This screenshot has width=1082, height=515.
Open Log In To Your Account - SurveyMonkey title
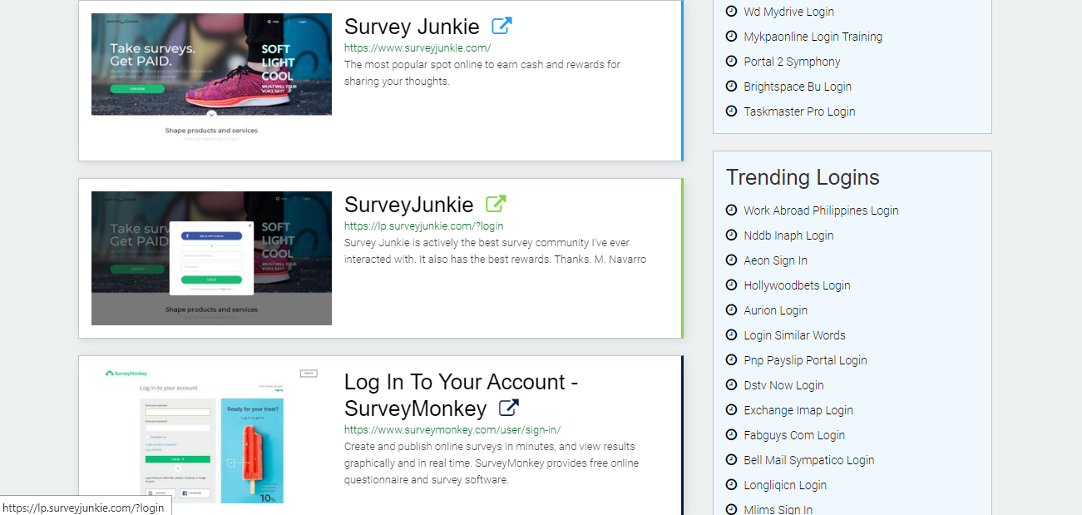click(x=461, y=395)
